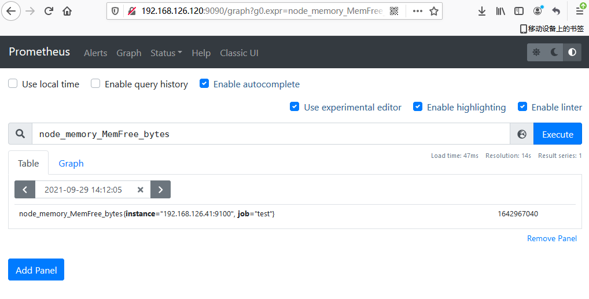Screen dimensions: 589x299
Task: Open the downloads arrow icon
Action: 481,11
